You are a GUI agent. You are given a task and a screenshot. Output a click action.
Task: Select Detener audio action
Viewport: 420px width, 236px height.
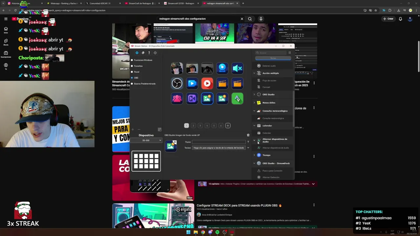[269, 66]
